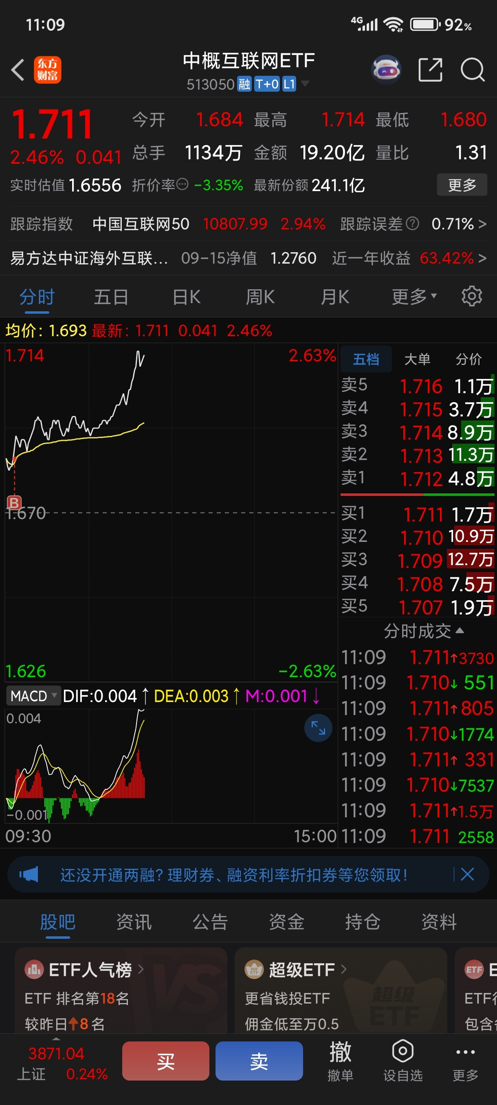Tap the 融 margin badge
Image resolution: width=497 pixels, height=1105 pixels.
(244, 84)
